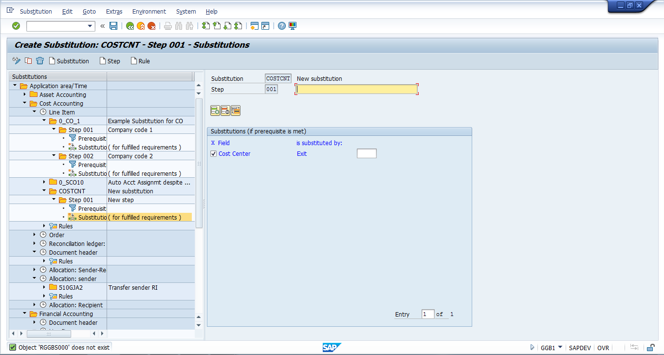
Task: Open the command field dropdown
Action: pos(90,26)
